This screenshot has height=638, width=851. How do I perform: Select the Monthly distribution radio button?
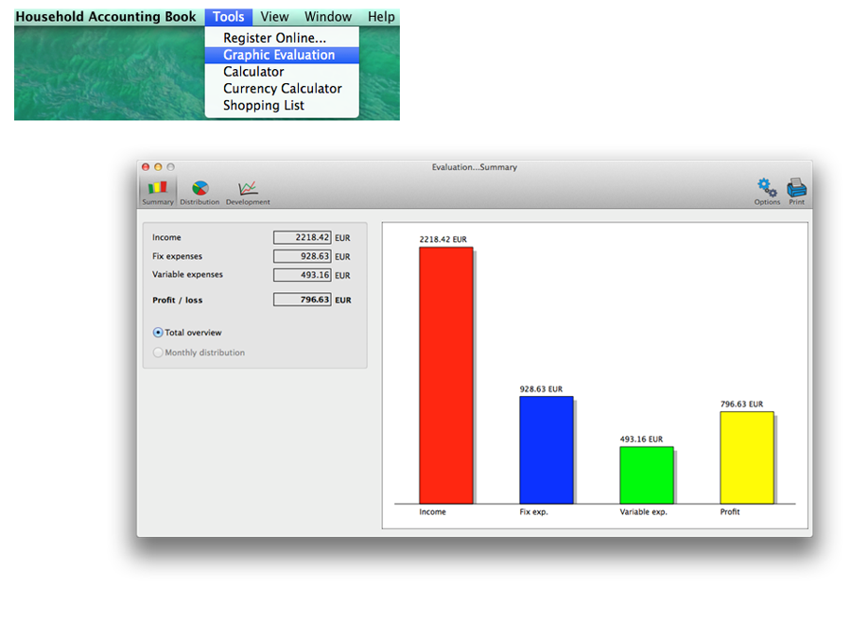click(x=158, y=353)
